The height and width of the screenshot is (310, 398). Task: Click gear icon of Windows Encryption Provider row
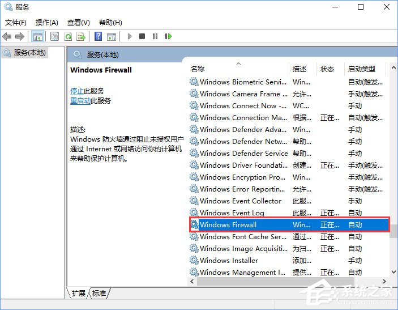coord(194,177)
